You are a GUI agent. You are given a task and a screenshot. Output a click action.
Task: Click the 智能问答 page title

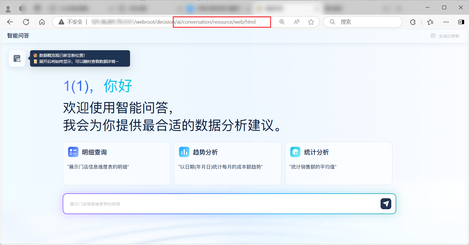click(x=18, y=35)
